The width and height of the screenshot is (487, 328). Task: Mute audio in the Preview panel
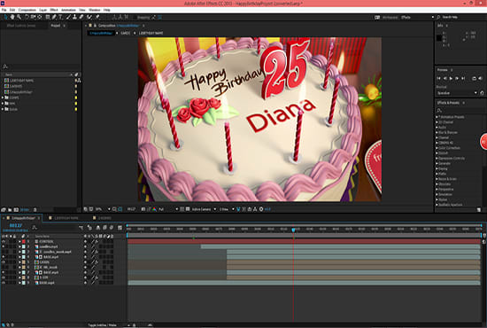[x=481, y=78]
